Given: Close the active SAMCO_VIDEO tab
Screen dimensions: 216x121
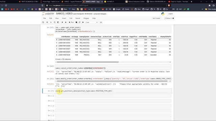Looking at the screenshot, I should pos(102,2).
